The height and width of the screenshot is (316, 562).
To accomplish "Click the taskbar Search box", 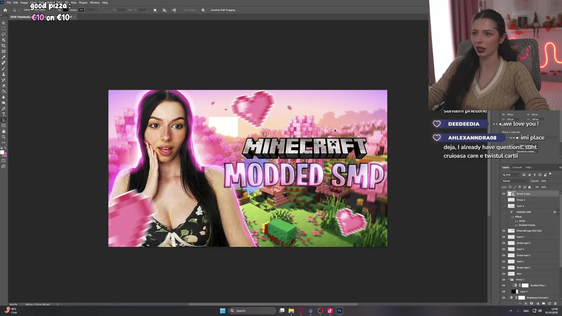I will pyautogui.click(x=252, y=311).
